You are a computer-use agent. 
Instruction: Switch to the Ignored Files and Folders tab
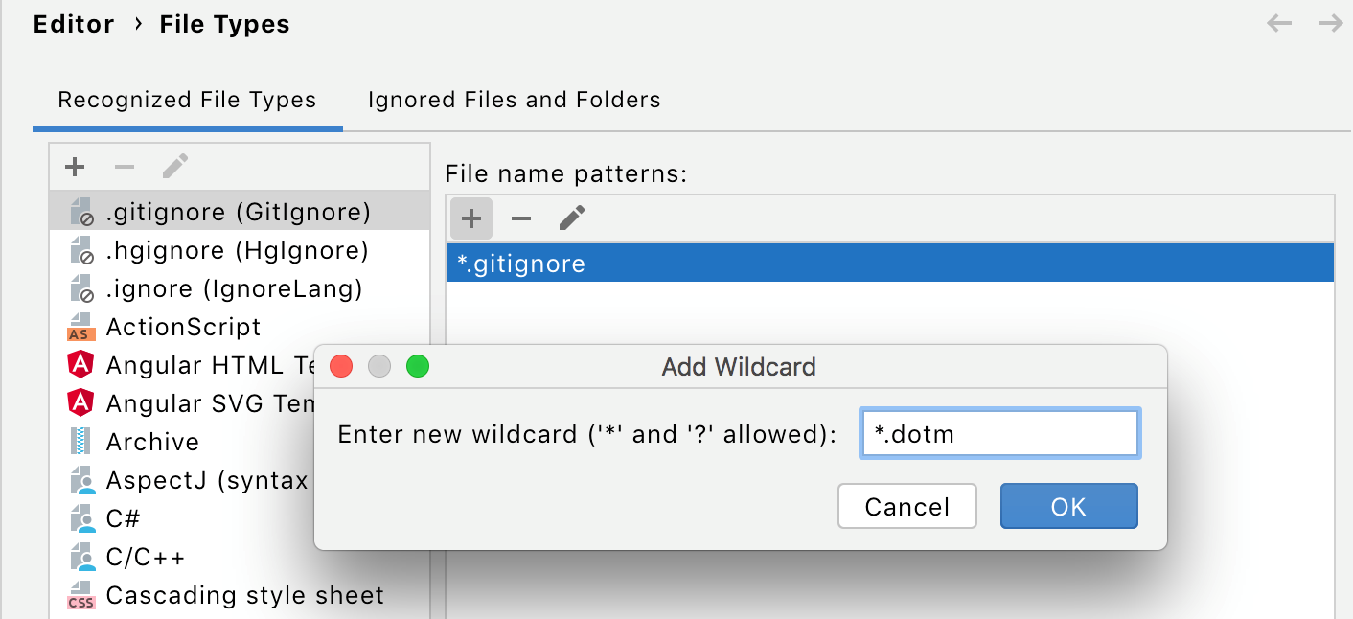point(514,100)
